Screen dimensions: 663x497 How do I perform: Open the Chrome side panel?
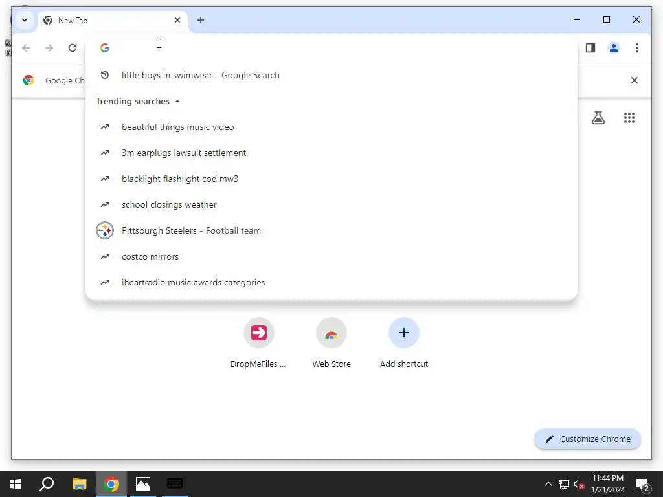click(x=590, y=48)
